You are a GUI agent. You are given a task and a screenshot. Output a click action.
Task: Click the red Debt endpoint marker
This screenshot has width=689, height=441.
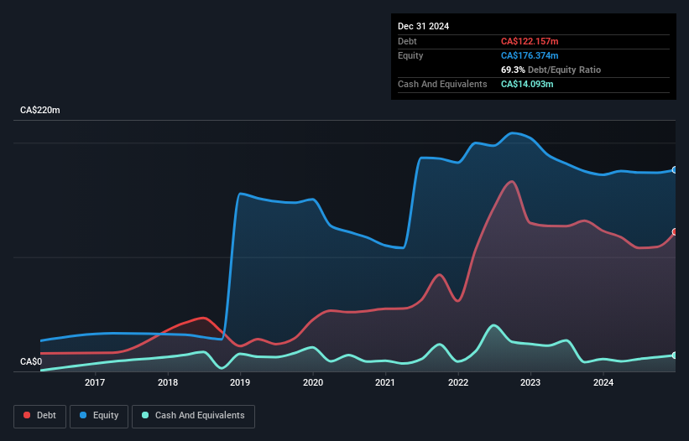675,231
